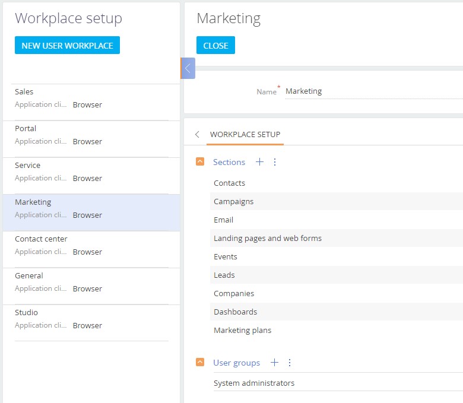Click the plus icon next to User groups
Viewport: 463px width, 403px height.
(274, 363)
